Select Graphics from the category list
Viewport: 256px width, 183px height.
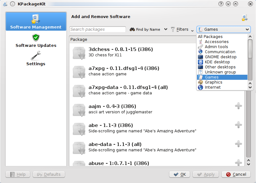(213, 82)
